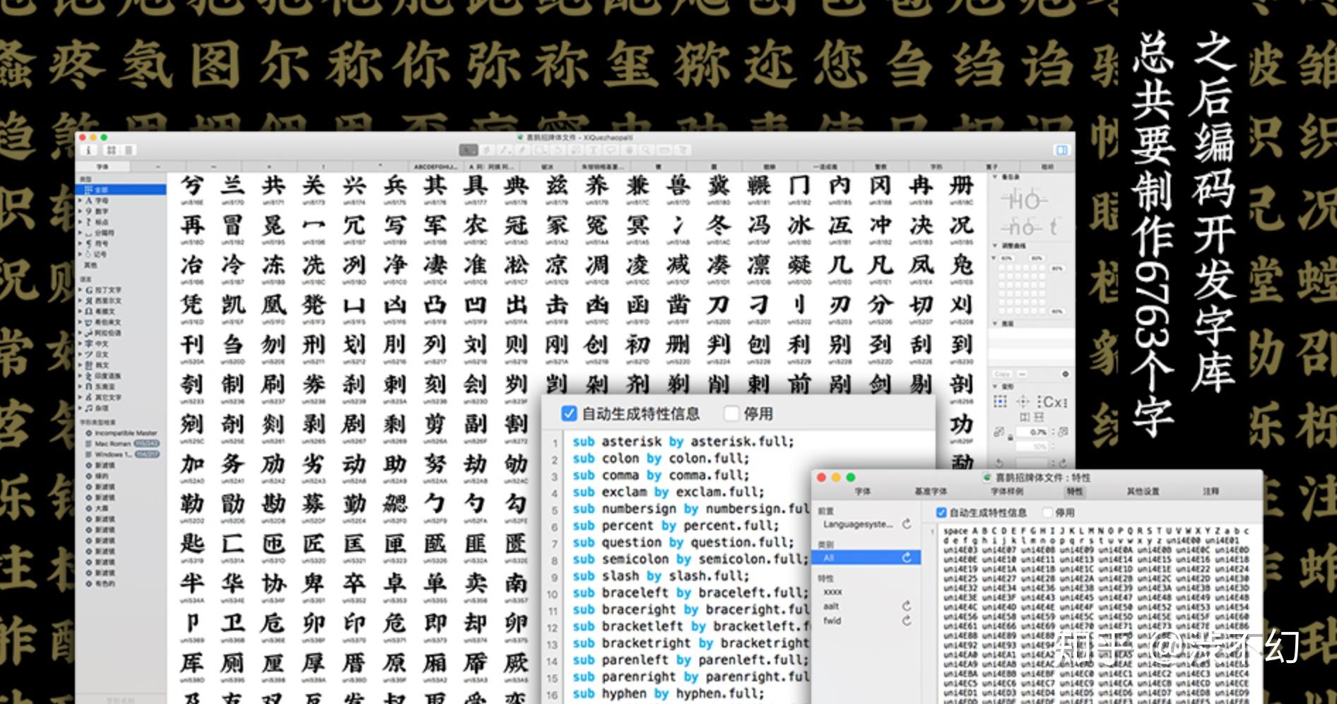This screenshot has width=1337, height=704.
Task: Expand the 日文 language group
Action: point(80,354)
